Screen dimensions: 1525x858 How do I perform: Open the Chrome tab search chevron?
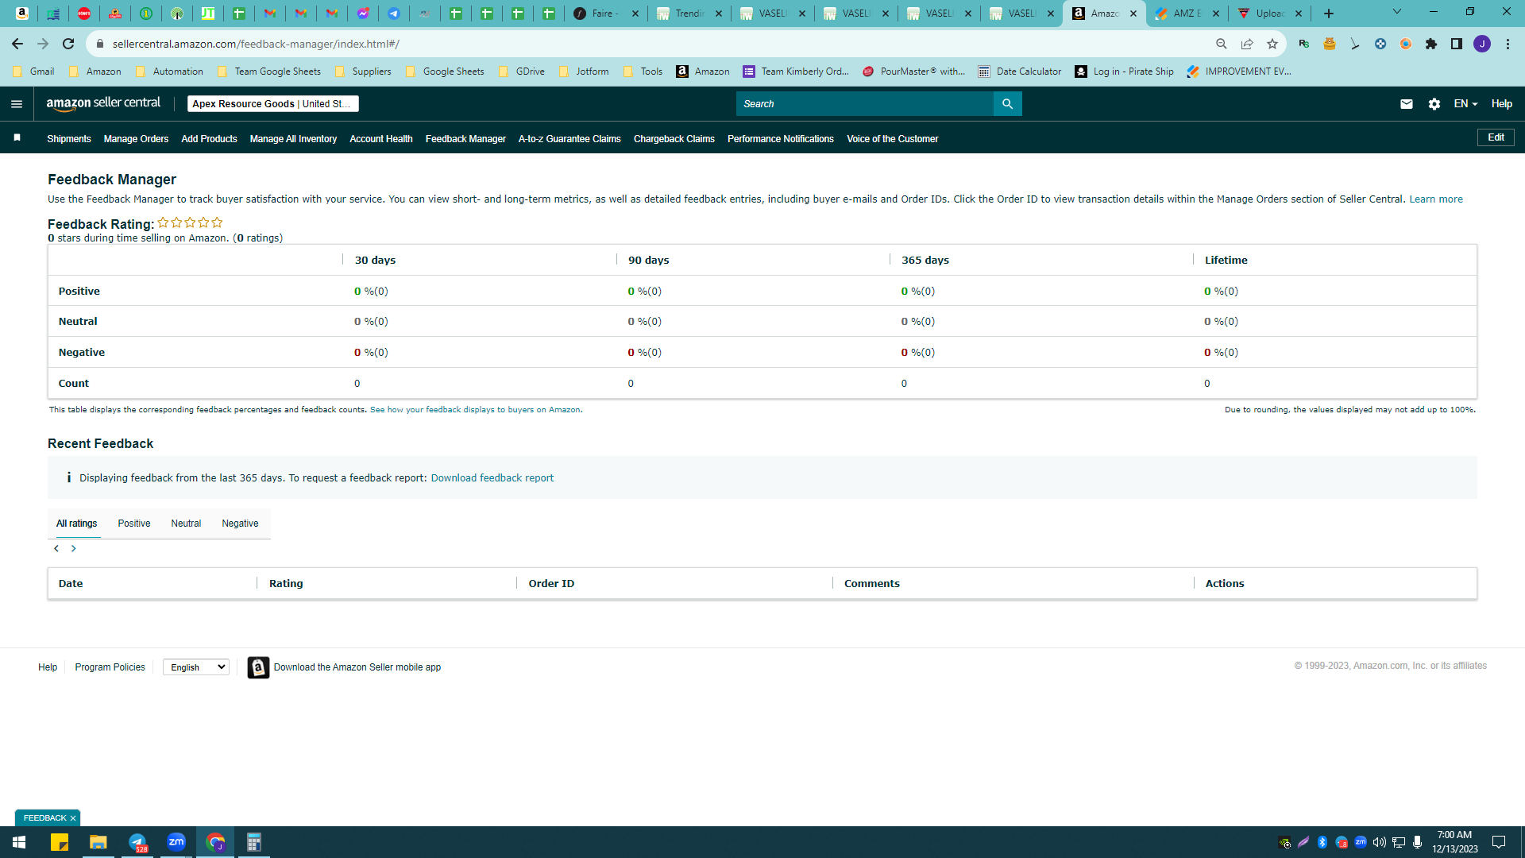(x=1397, y=12)
